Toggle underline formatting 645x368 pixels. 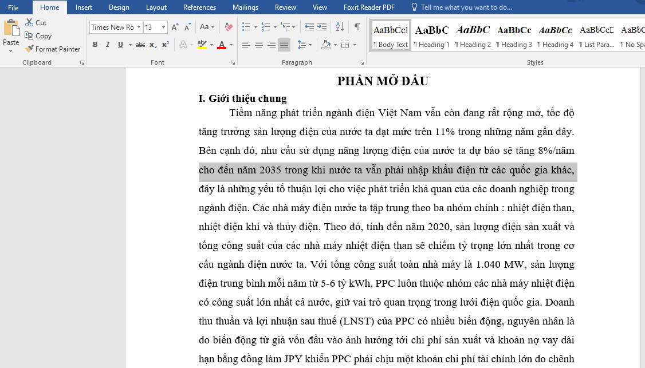coord(120,45)
